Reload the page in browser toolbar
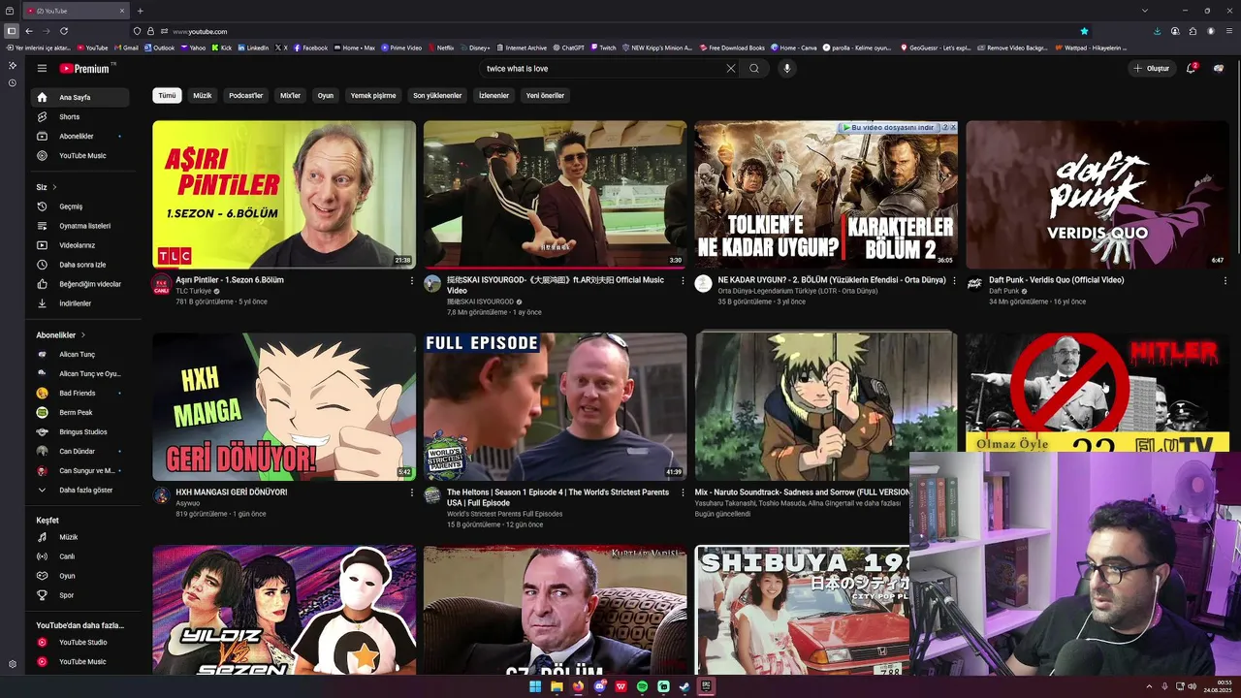 click(64, 31)
